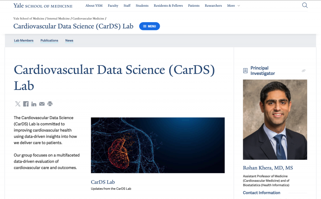Follow the Cardiovascular Medicine breadcrumb link
The width and height of the screenshot is (321, 199).
(88, 18)
